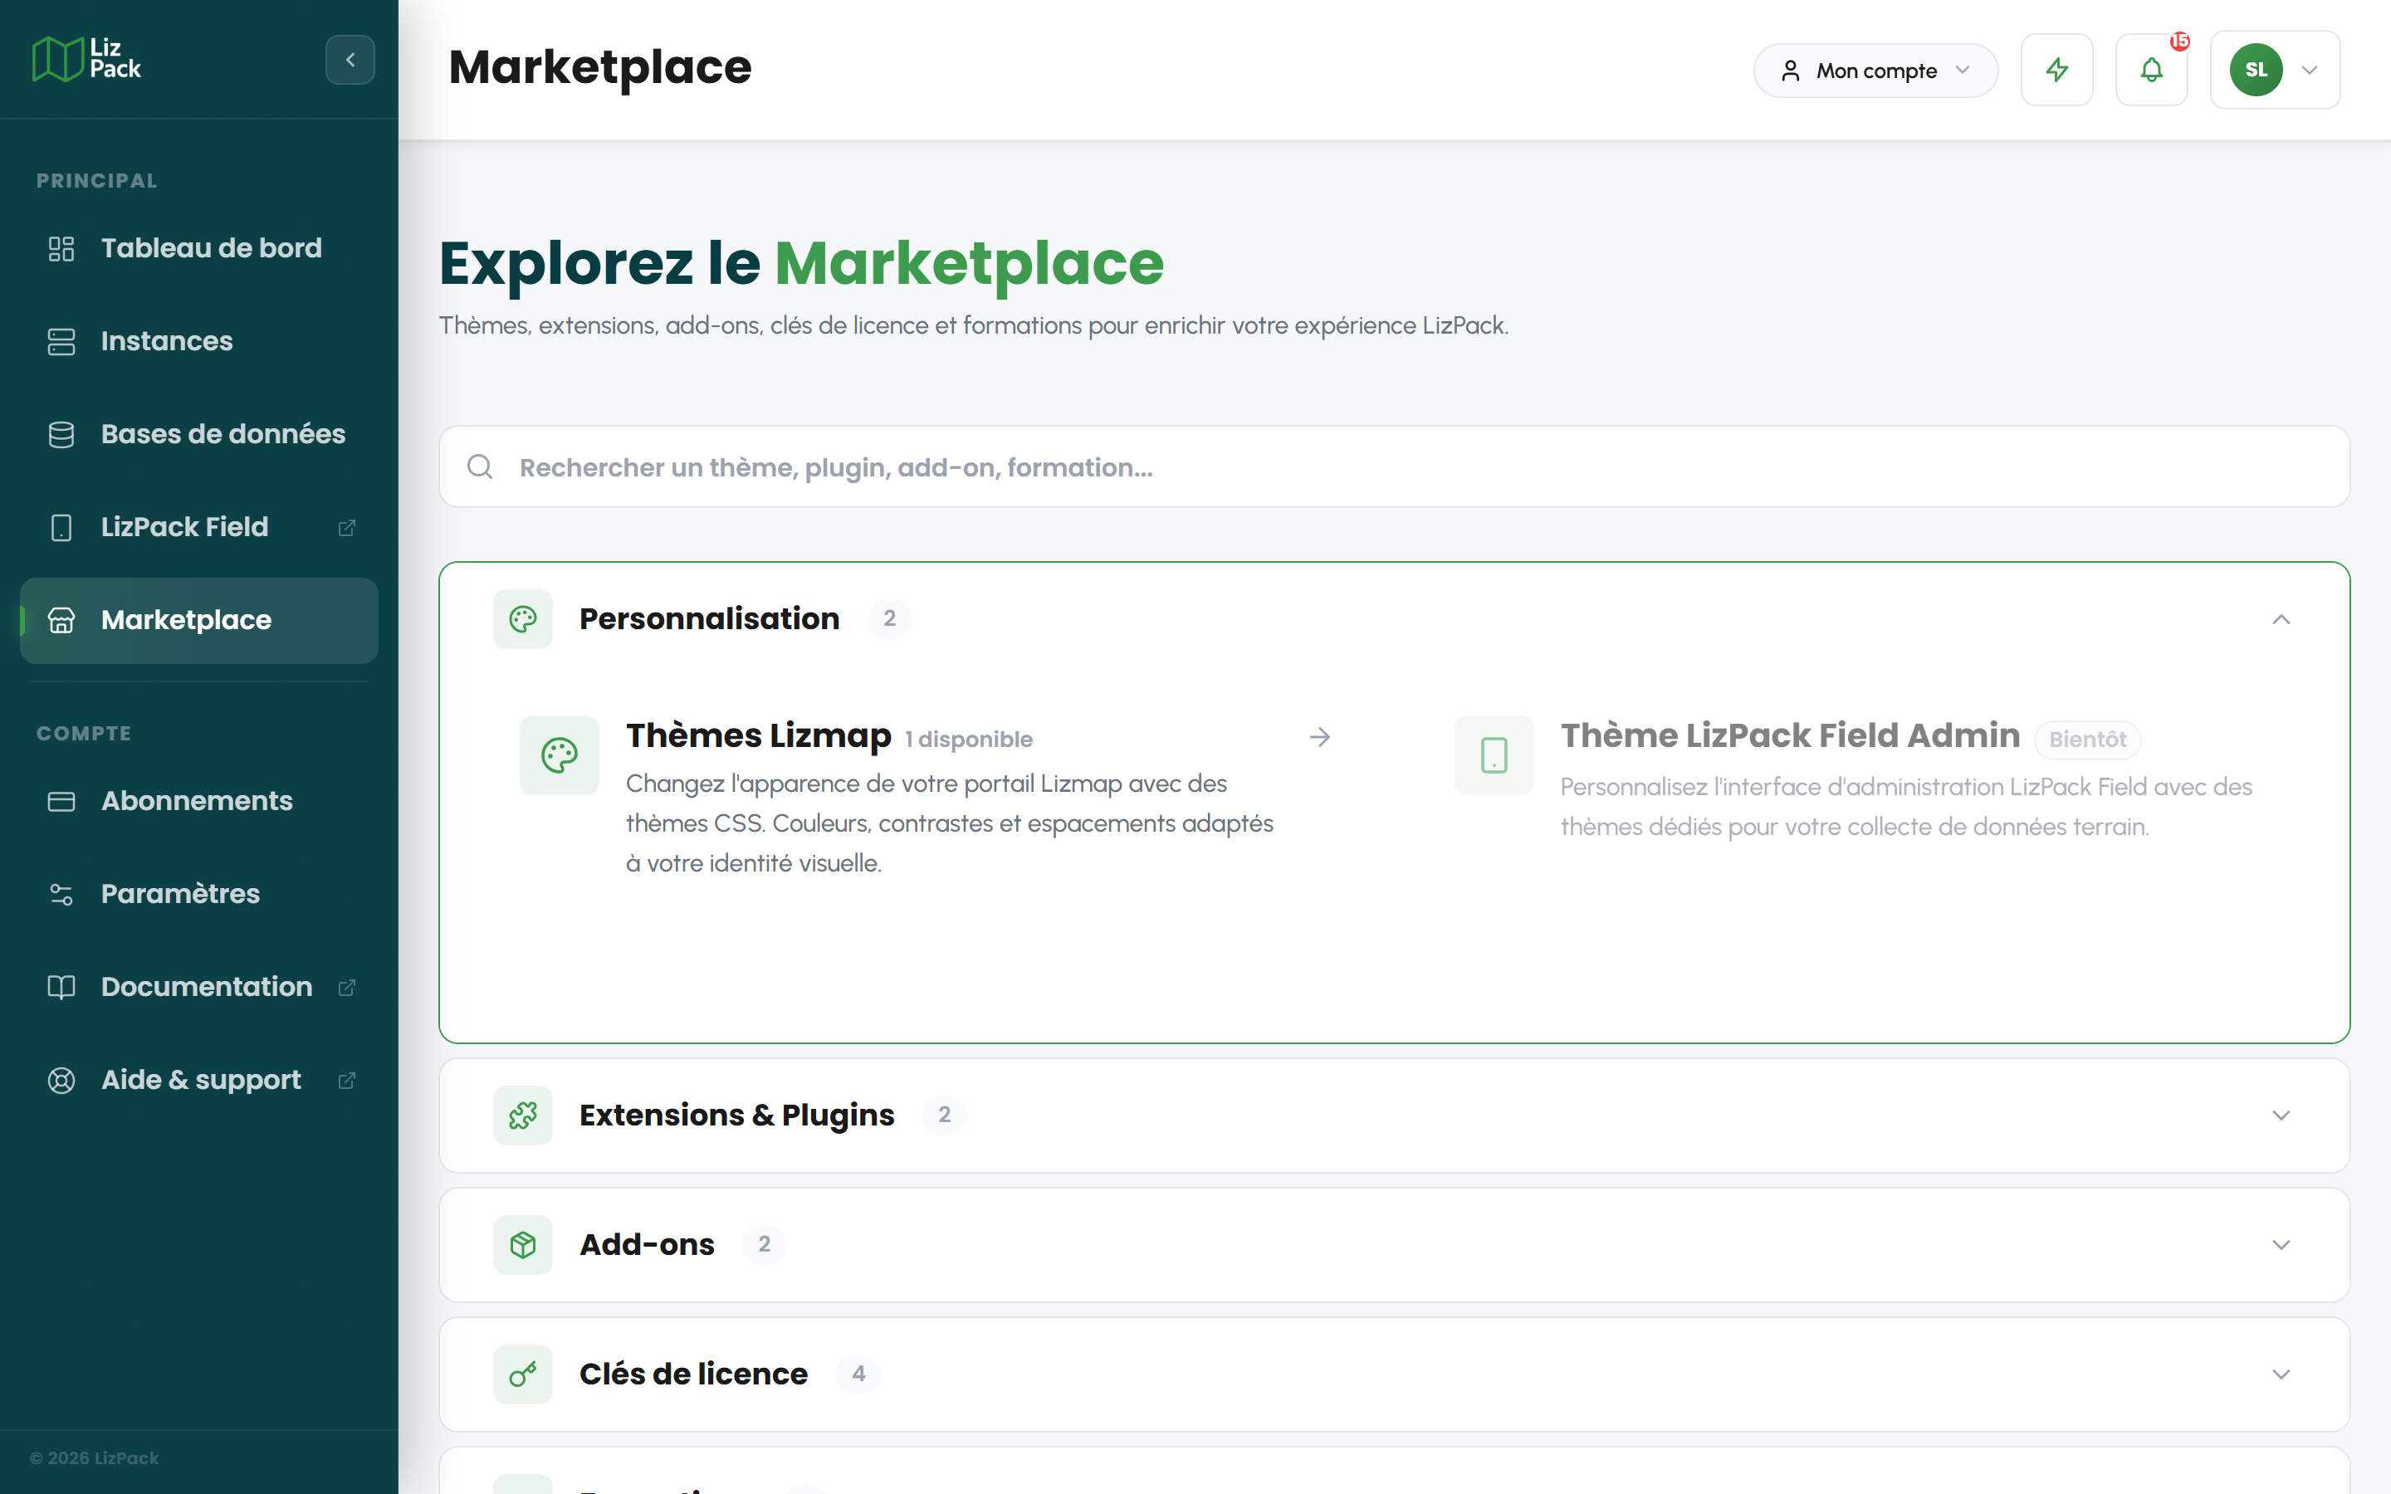2391x1494 pixels.
Task: Click the LizPack logo in sidebar
Action: click(87, 59)
